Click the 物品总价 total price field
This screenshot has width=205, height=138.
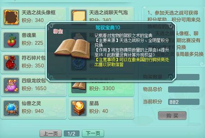184,89
